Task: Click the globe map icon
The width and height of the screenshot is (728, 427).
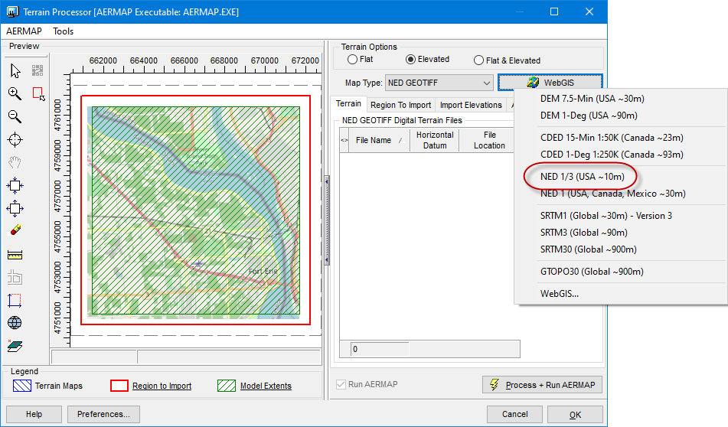Action: pyautogui.click(x=15, y=323)
